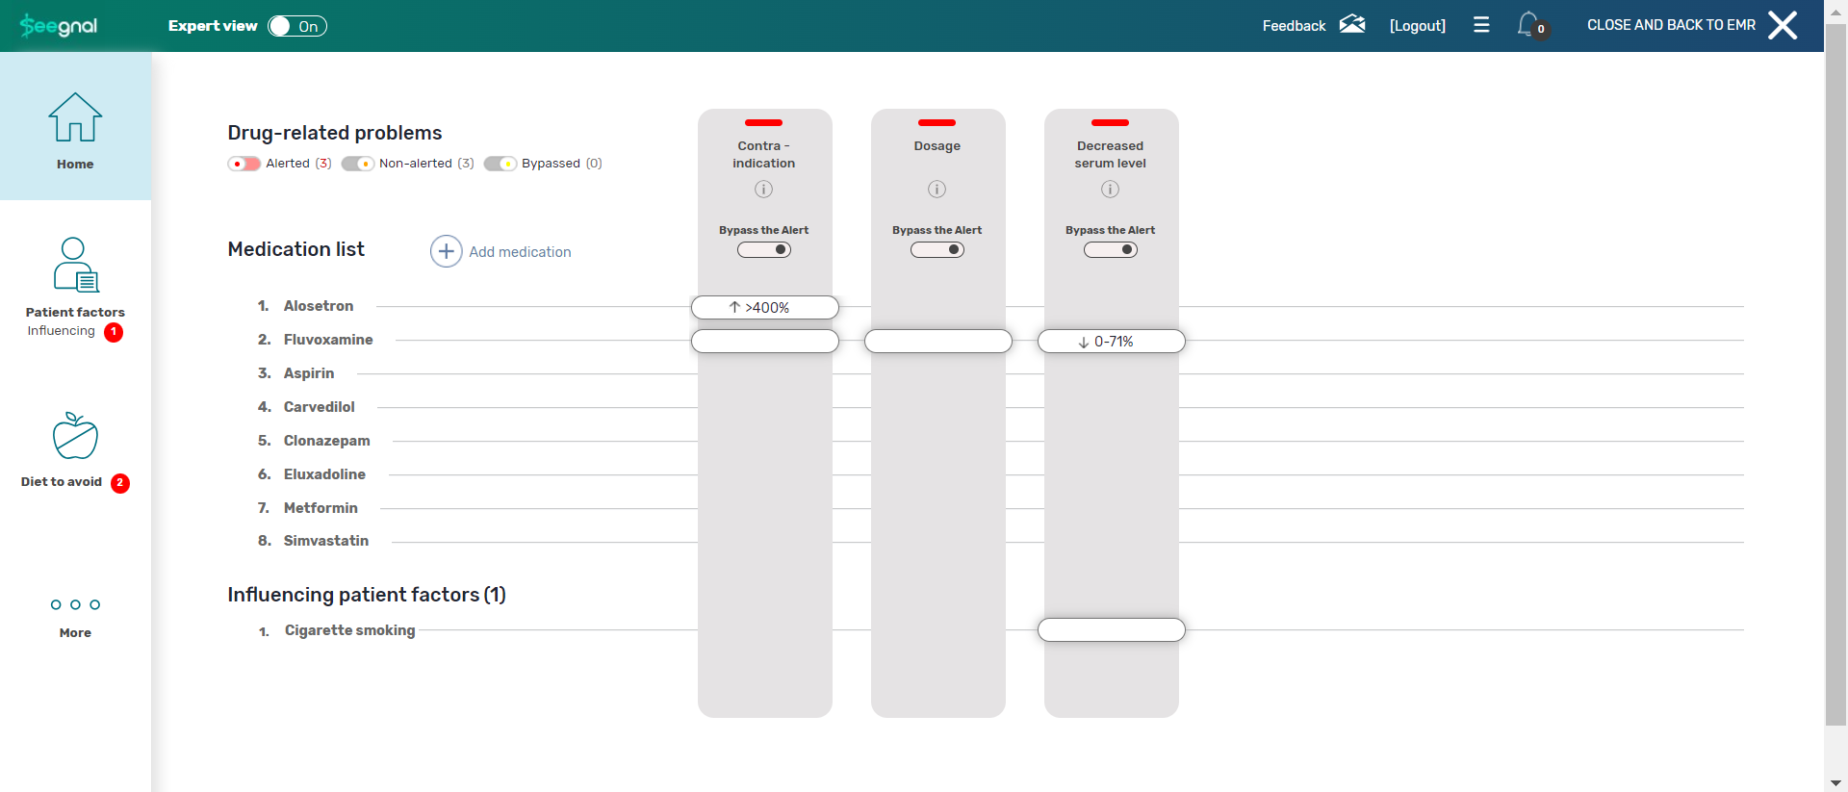
Task: Click the red badge on Diet to avoid
Action: (x=120, y=483)
